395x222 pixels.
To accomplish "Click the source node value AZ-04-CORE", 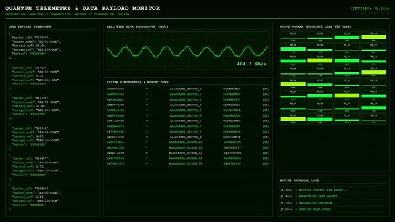I will point(49,133).
